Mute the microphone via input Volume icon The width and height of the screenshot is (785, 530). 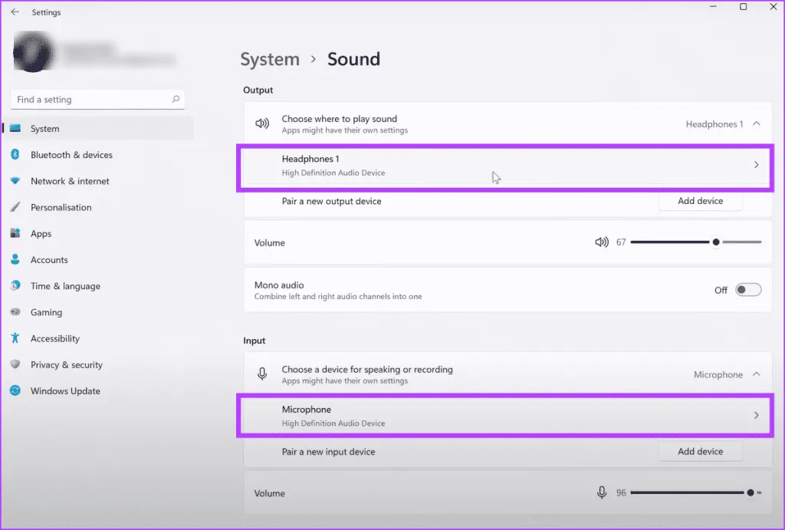[x=602, y=493]
